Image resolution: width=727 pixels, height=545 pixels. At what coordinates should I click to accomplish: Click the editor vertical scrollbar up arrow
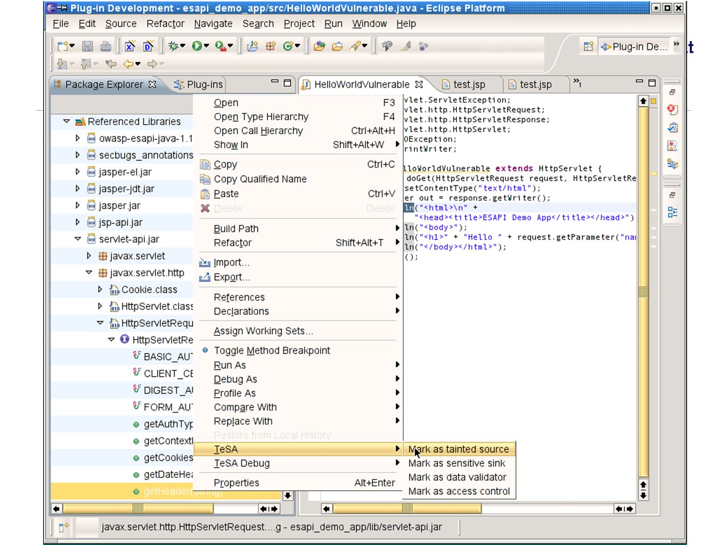tap(643, 101)
